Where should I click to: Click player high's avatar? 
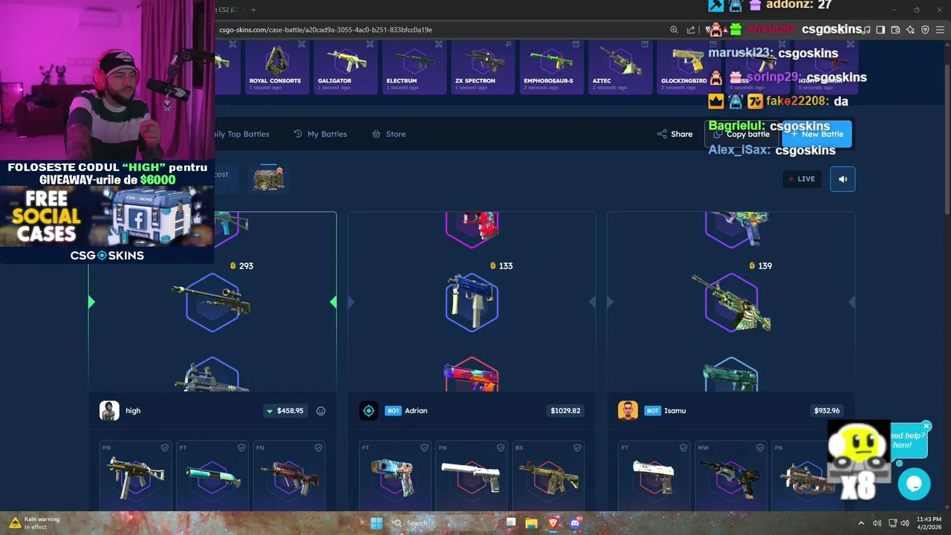pos(109,411)
